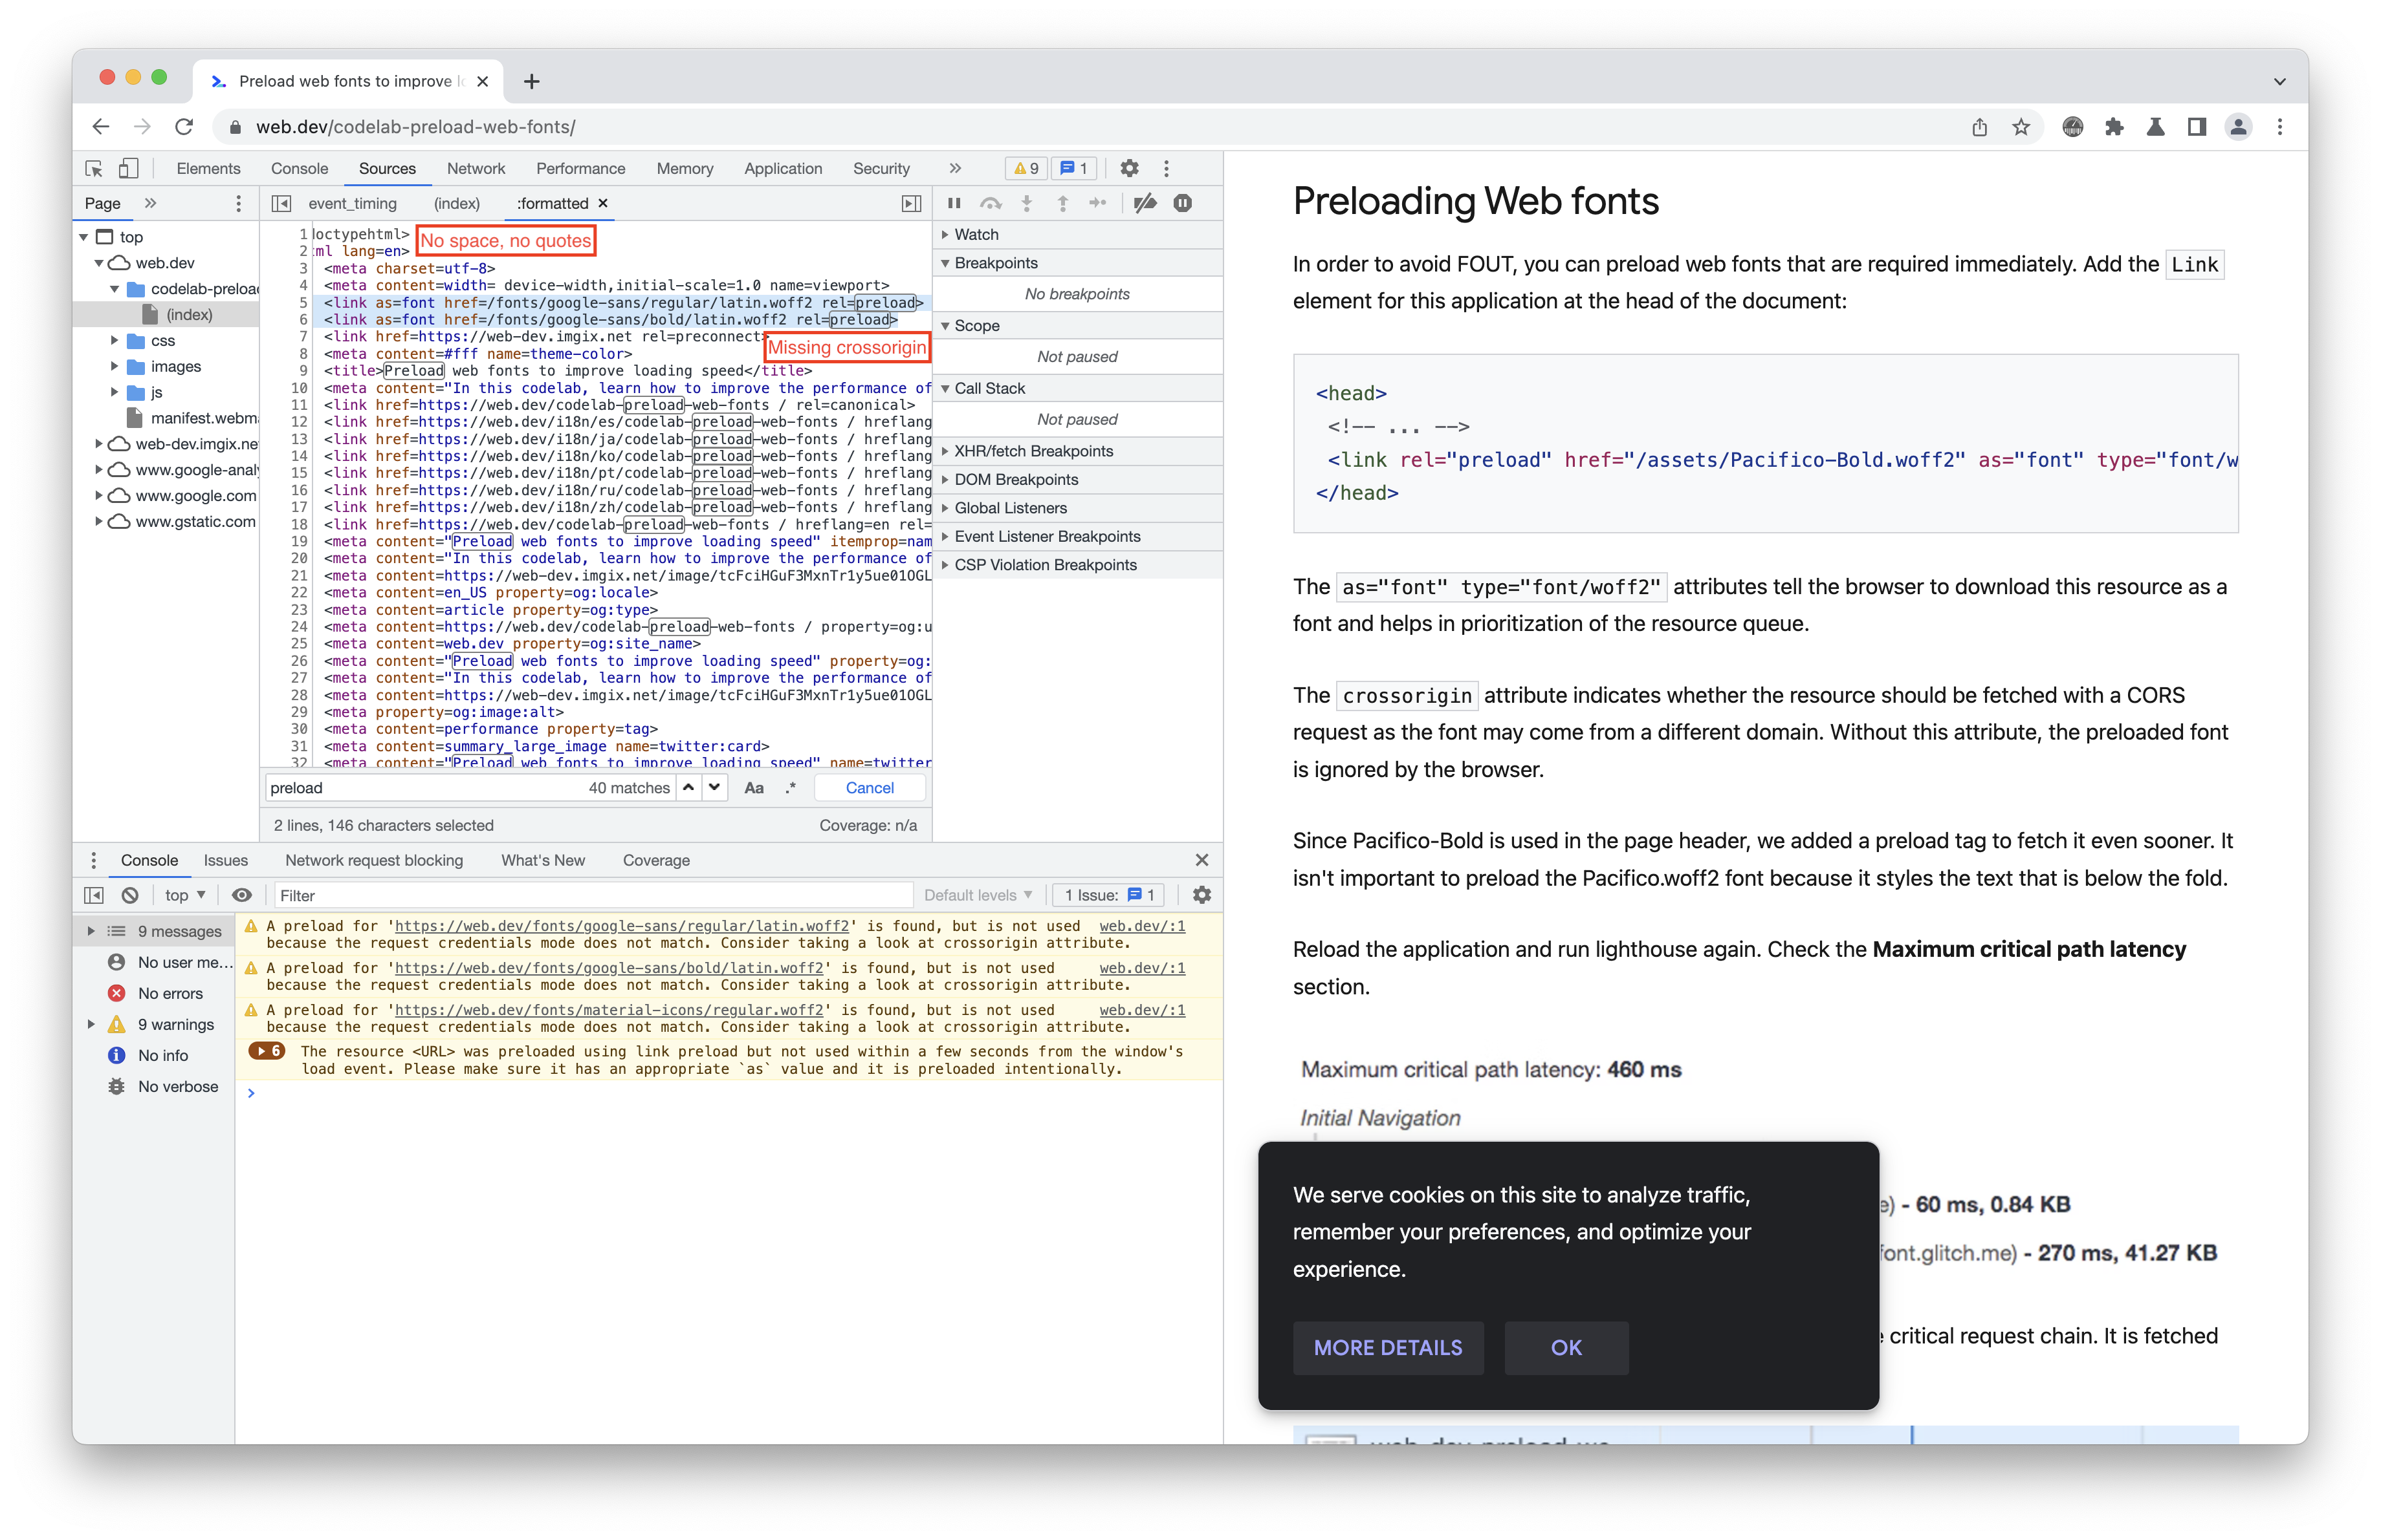Toggle deactivate breakpoints icon
The width and height of the screenshot is (2381, 1540).
tap(1145, 203)
